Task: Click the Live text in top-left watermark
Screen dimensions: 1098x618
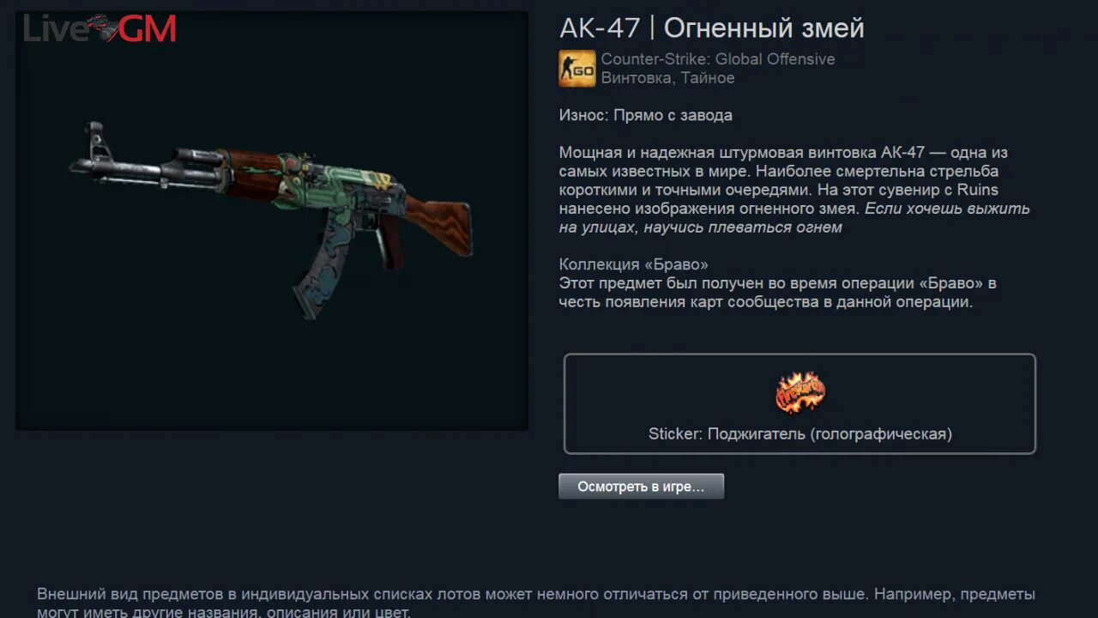Action: pyautogui.click(x=55, y=29)
